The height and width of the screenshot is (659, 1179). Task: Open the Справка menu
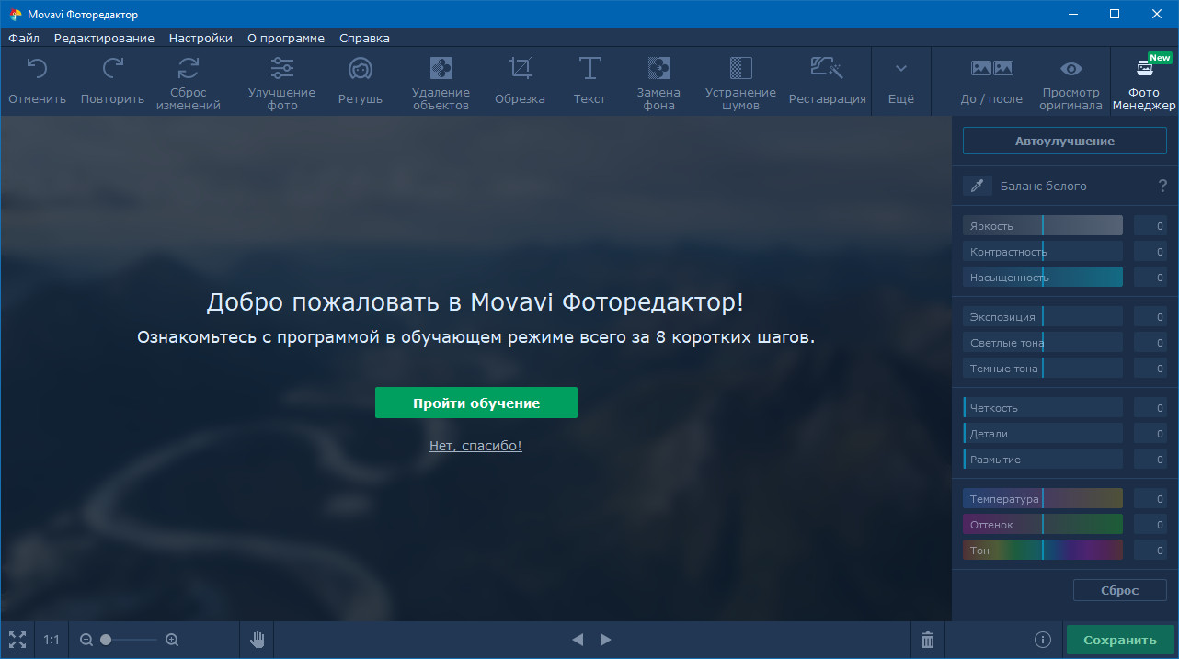[364, 38]
